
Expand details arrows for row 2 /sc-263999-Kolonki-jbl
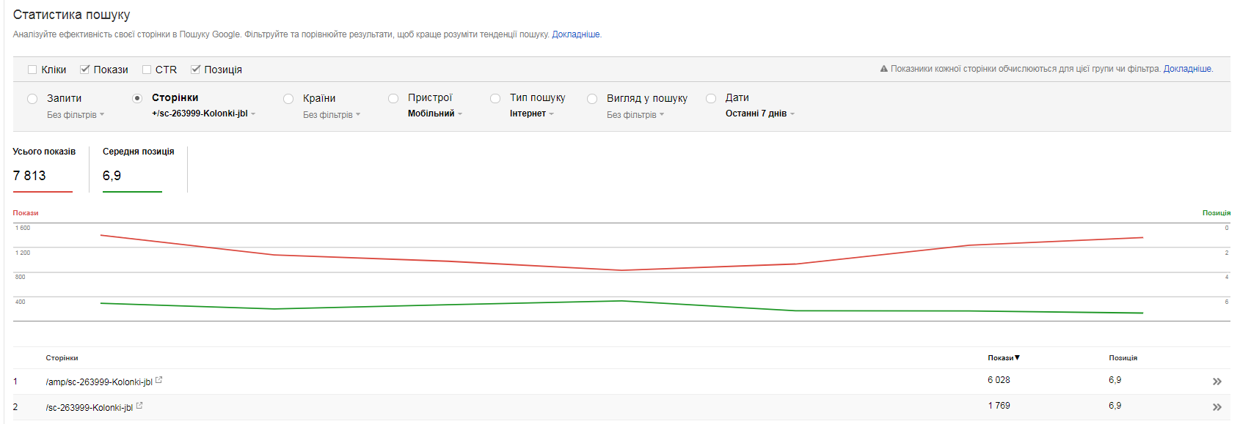1217,407
